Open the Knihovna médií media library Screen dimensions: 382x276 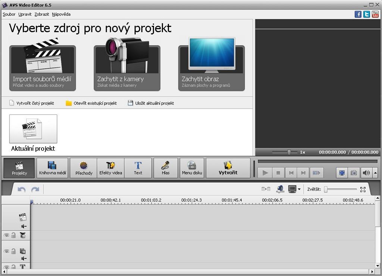point(53,168)
